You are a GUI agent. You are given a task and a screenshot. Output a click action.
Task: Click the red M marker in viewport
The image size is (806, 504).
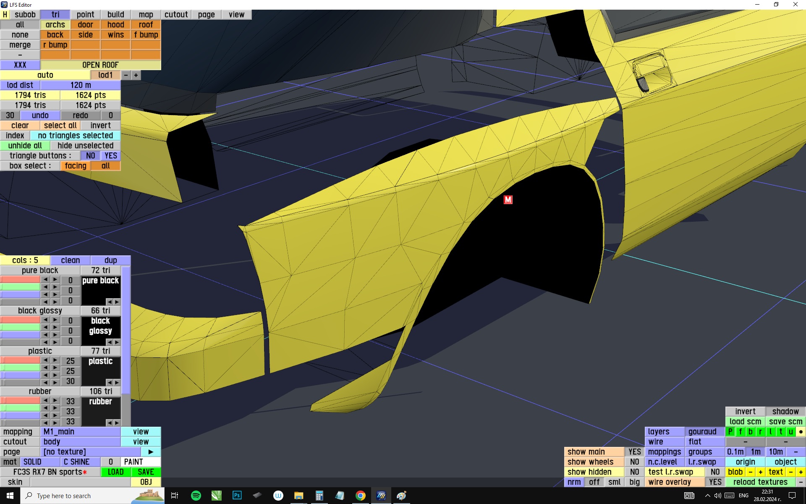pyautogui.click(x=508, y=200)
